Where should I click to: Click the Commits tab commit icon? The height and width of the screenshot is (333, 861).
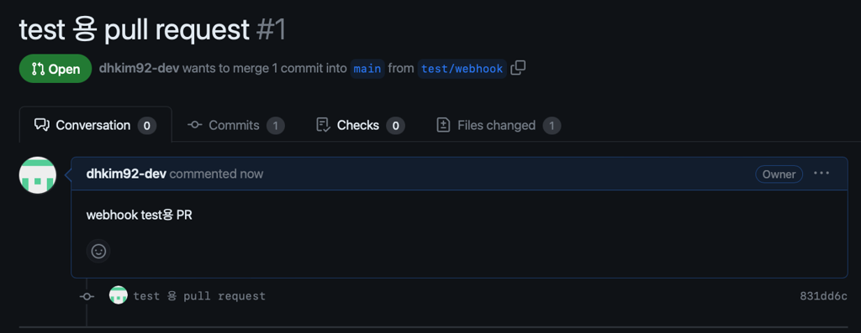[x=194, y=126]
